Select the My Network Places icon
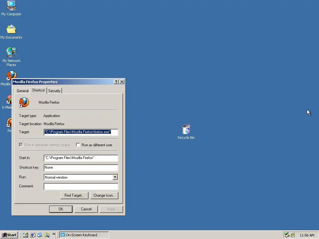Viewport: 319px width, 239px height. click(12, 57)
